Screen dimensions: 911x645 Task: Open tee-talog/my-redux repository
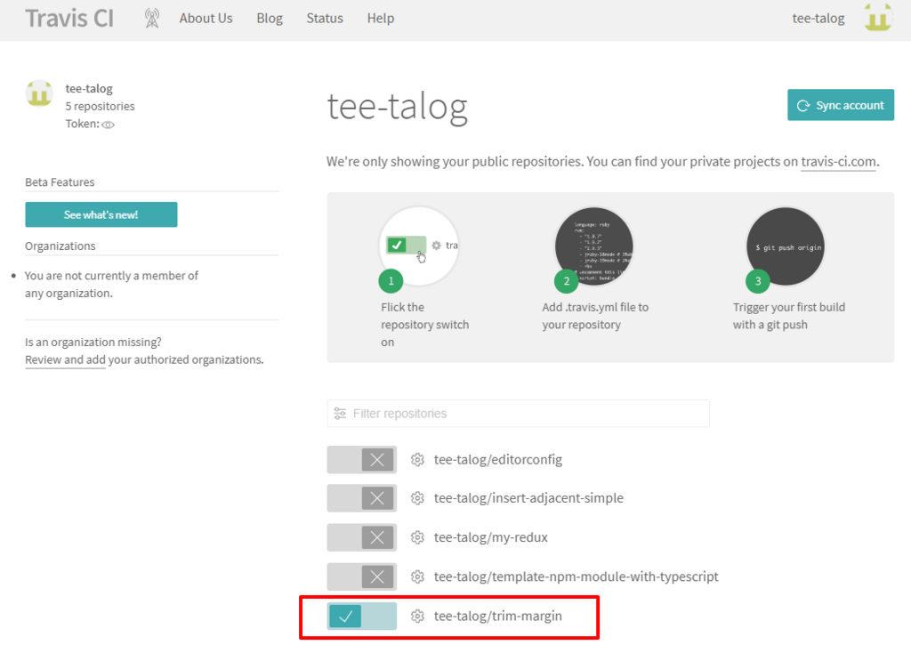click(490, 537)
